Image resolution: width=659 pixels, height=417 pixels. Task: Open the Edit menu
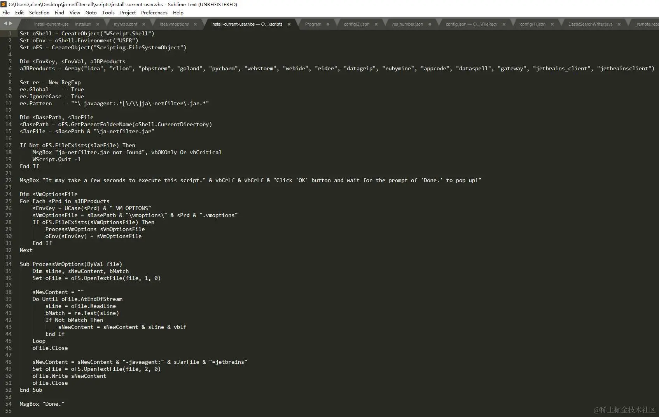19,13
